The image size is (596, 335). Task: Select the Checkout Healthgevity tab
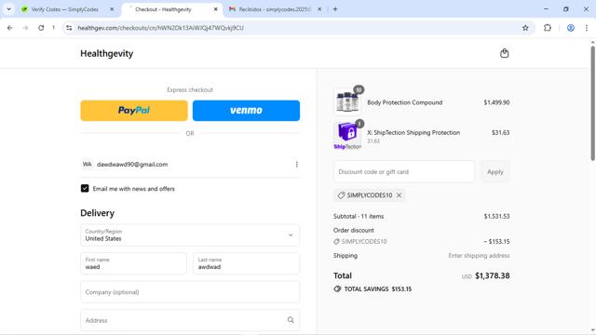(164, 9)
